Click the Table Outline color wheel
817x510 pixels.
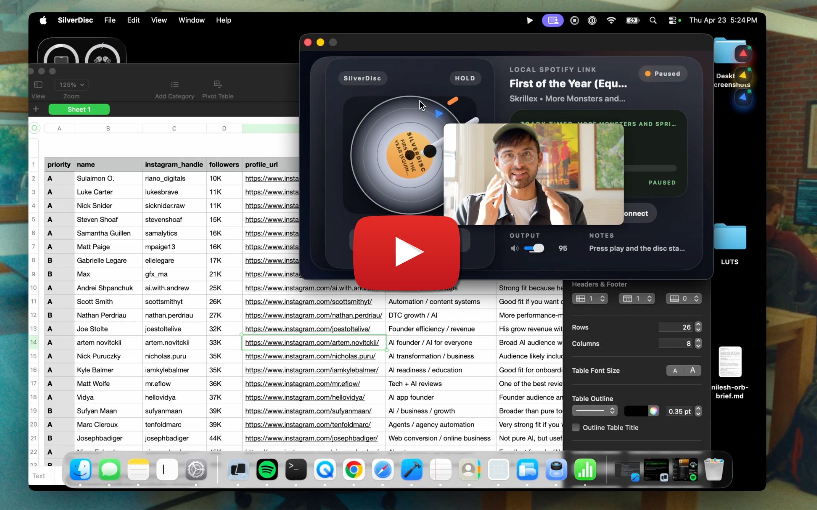[654, 411]
